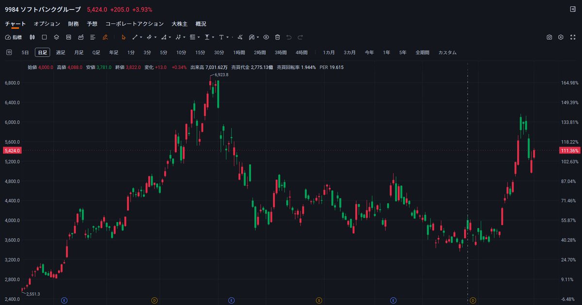
Task: Select the price range measure tool
Action: (x=207, y=37)
